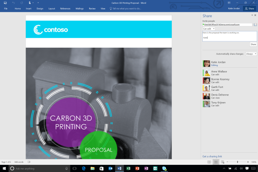Switch to the Insert ribbon tab
This screenshot has width=258, height=172.
tap(28, 8)
